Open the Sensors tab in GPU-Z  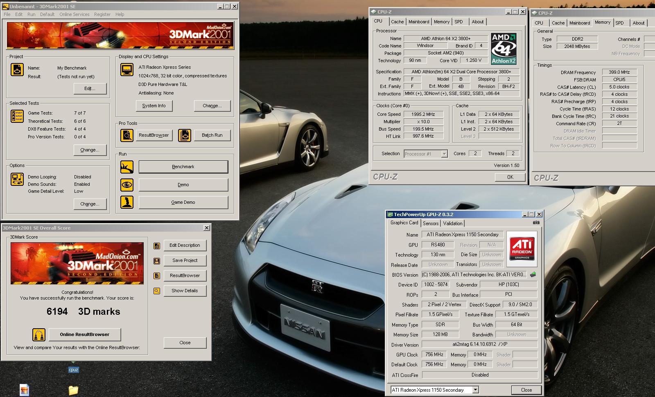[x=431, y=223]
